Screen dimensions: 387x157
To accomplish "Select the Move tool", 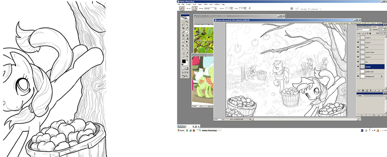I will [187, 22].
